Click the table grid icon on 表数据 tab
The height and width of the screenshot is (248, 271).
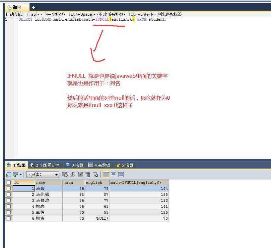[91, 165]
